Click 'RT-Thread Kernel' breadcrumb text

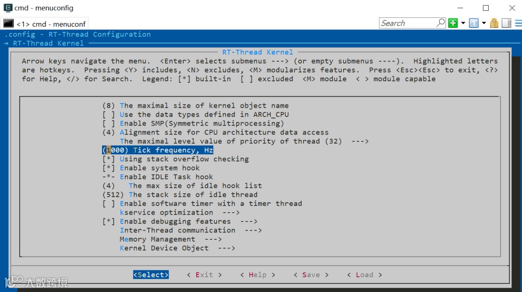click(48, 44)
